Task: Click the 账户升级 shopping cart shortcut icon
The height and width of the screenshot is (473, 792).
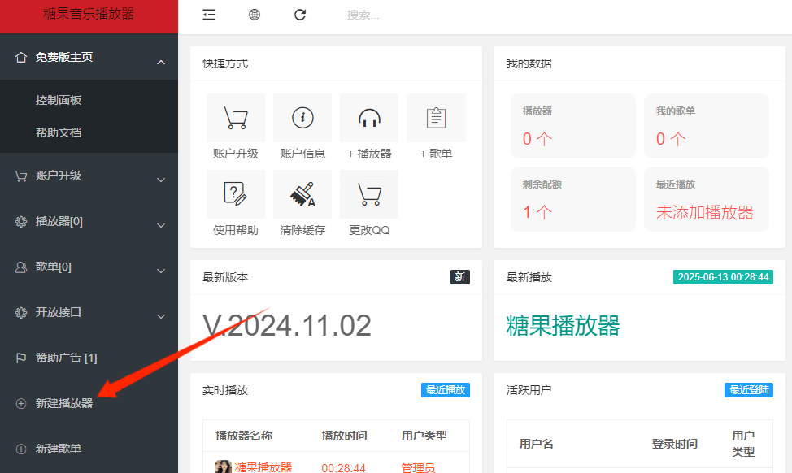Action: coord(236,119)
